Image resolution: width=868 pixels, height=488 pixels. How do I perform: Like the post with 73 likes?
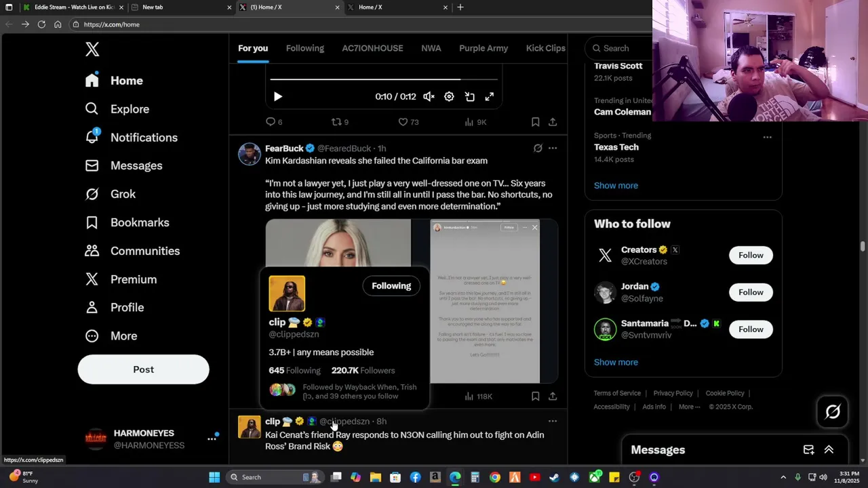[408, 122]
